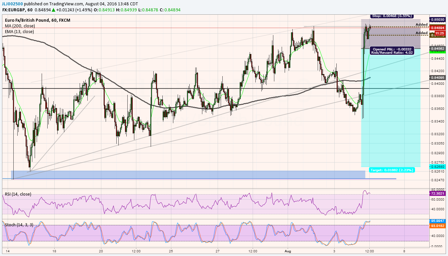Select the RSI (14, close) indicator label
448x256 pixels.
18,194
